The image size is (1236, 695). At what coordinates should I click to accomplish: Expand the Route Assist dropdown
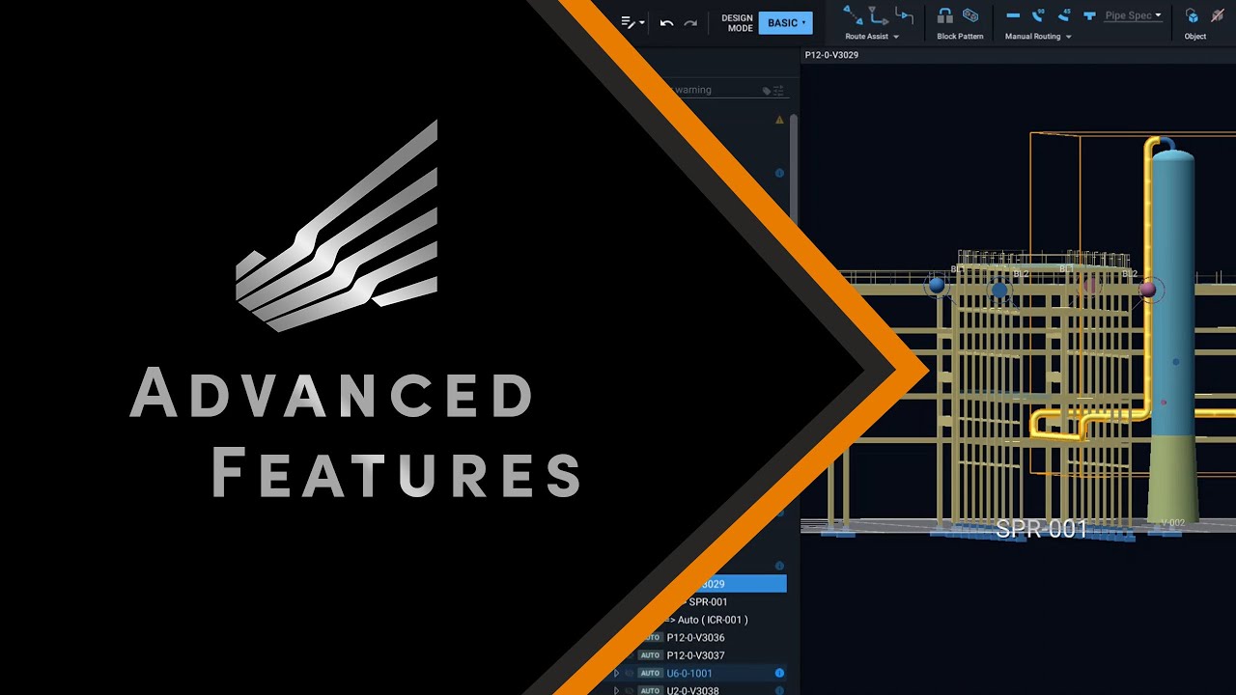895,37
